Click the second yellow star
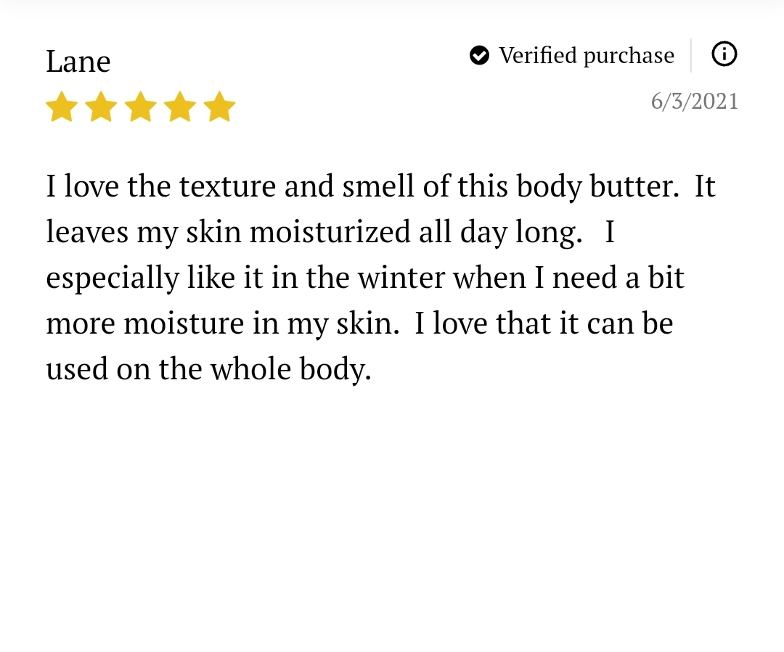The image size is (784, 652). point(101,107)
